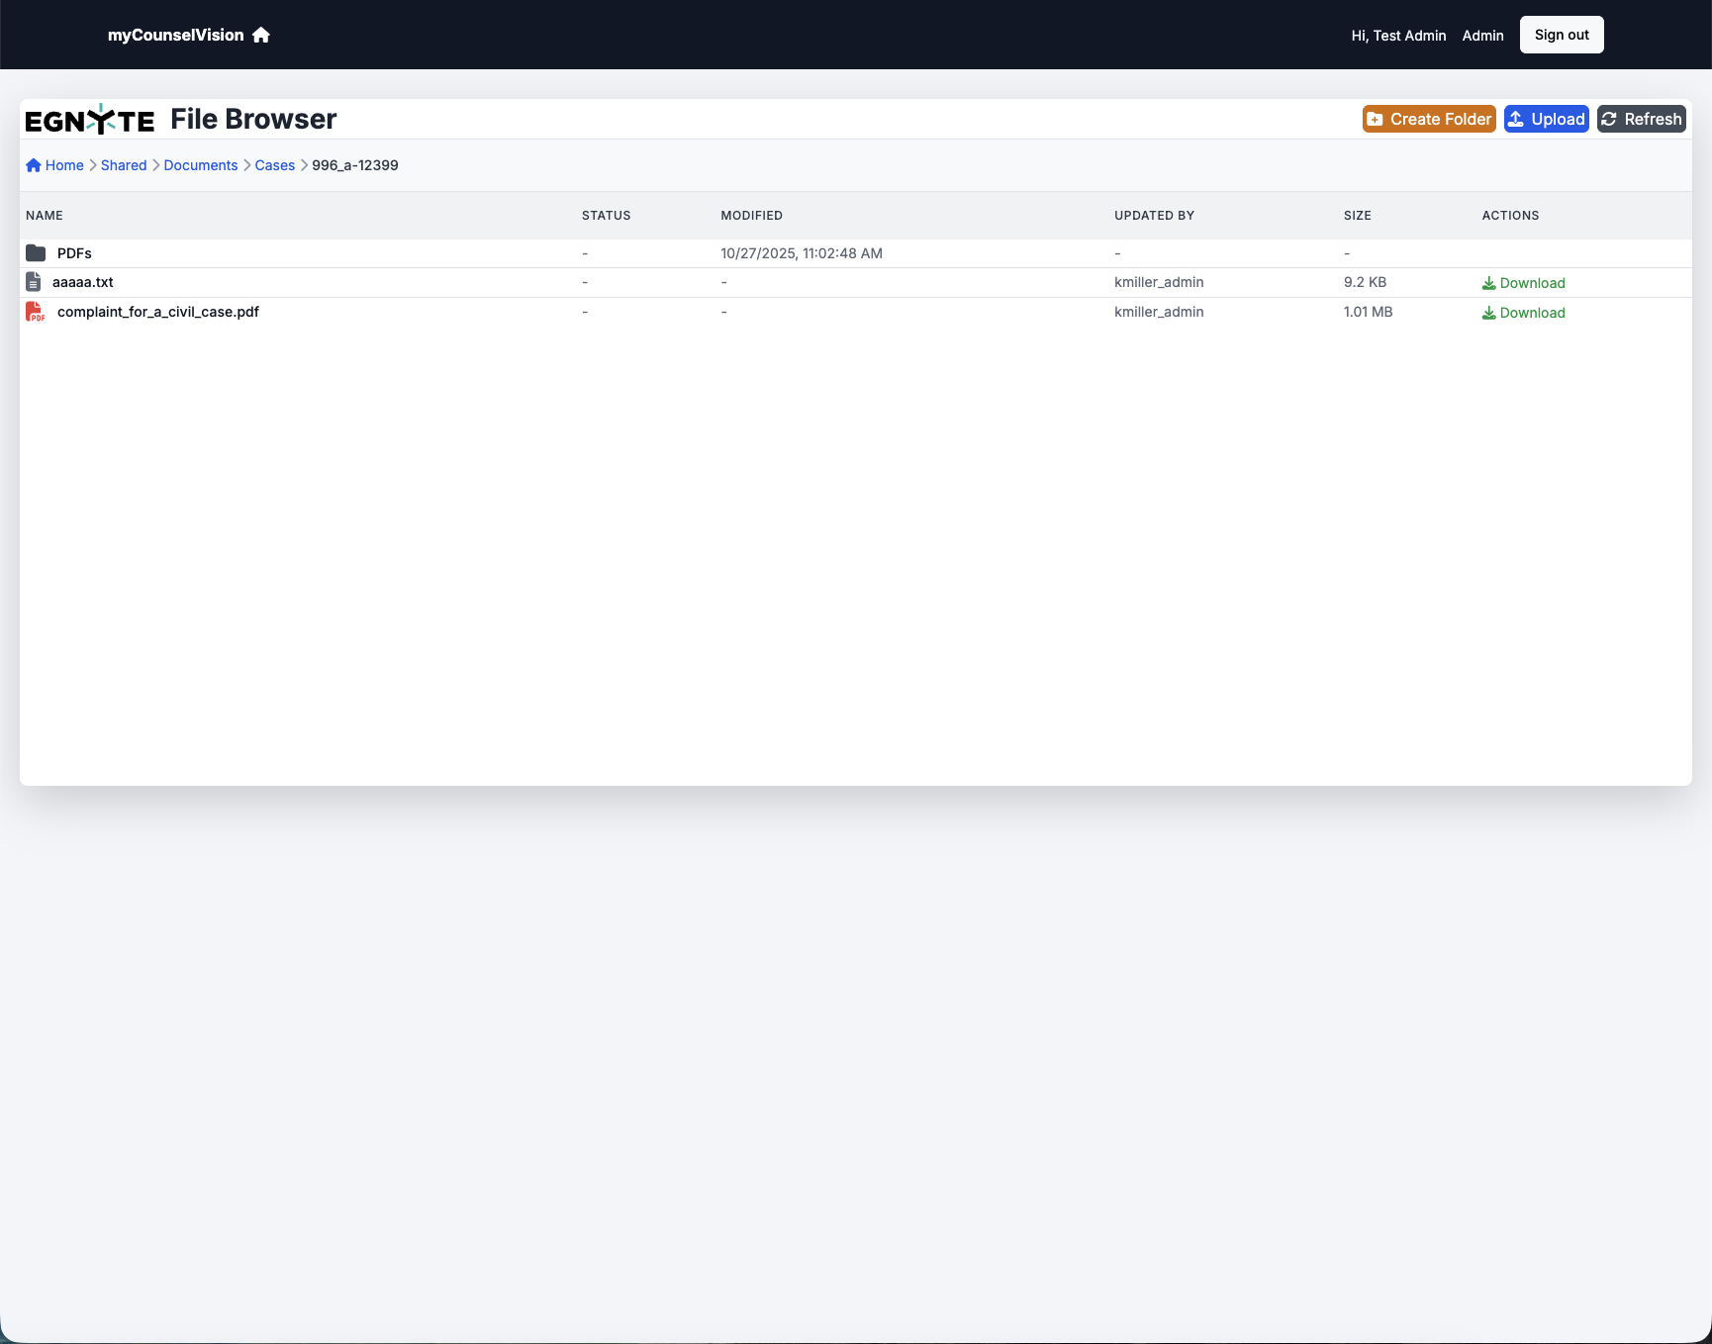1712x1344 pixels.
Task: Click the Sign out button
Action: point(1562,34)
